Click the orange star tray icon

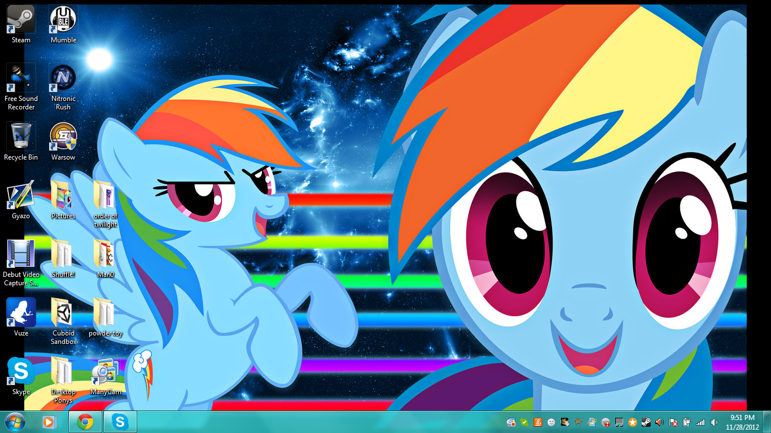click(633, 422)
